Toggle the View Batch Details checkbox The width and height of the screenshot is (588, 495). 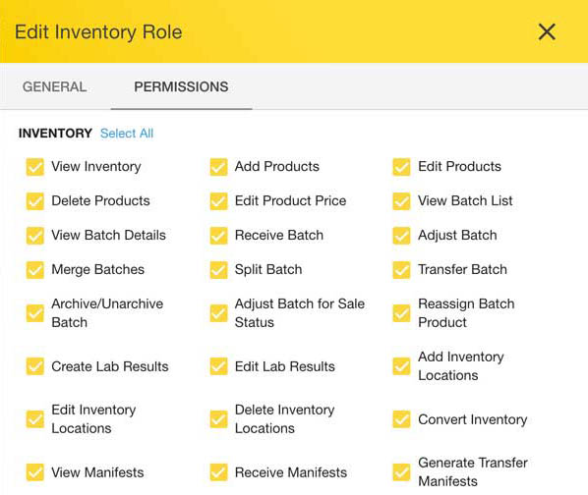point(34,236)
